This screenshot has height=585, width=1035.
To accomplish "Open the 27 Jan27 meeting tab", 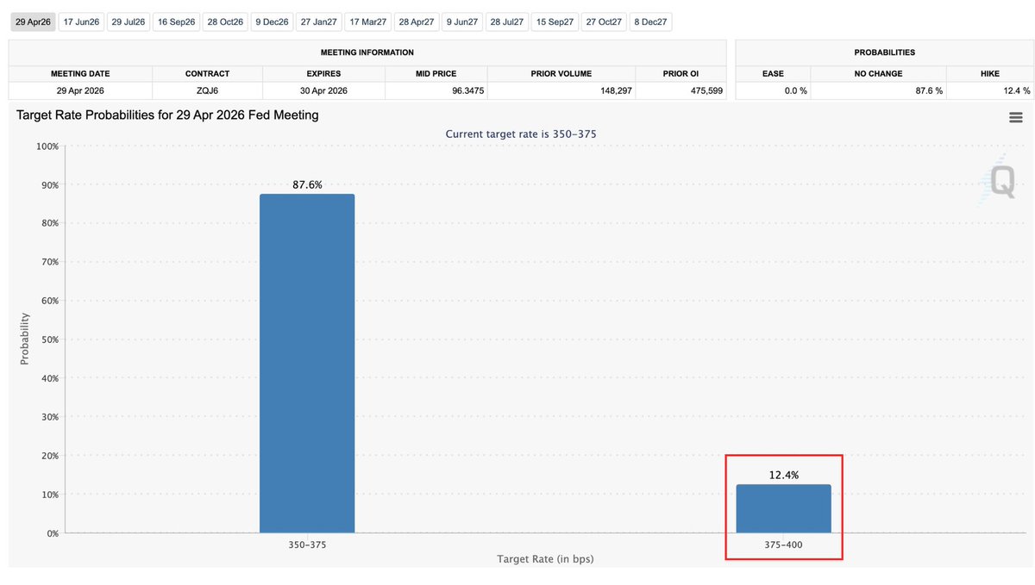I will pyautogui.click(x=318, y=22).
